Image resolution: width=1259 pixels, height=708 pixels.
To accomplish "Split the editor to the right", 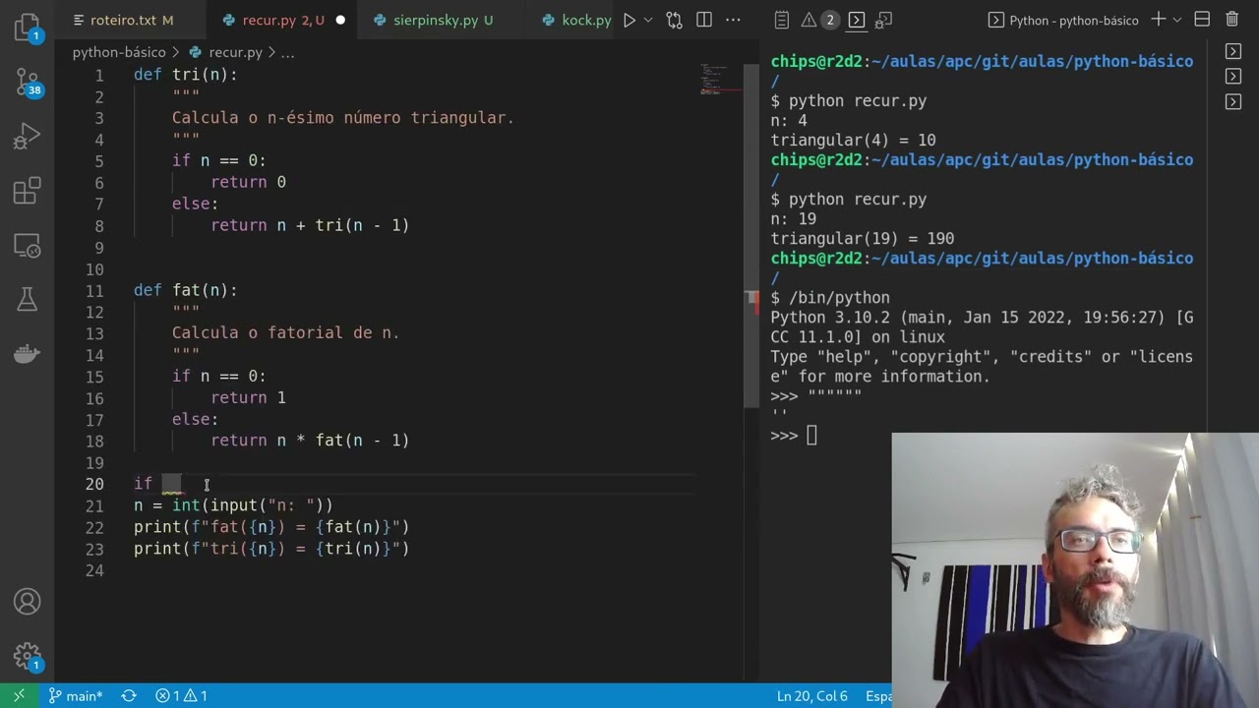I will 704,20.
